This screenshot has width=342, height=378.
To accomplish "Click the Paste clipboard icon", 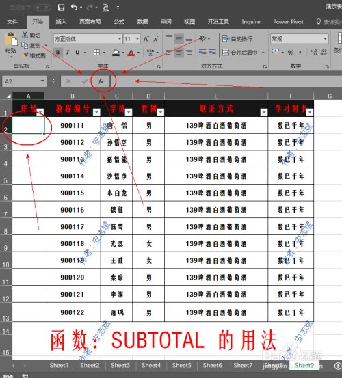I will [x=11, y=39].
